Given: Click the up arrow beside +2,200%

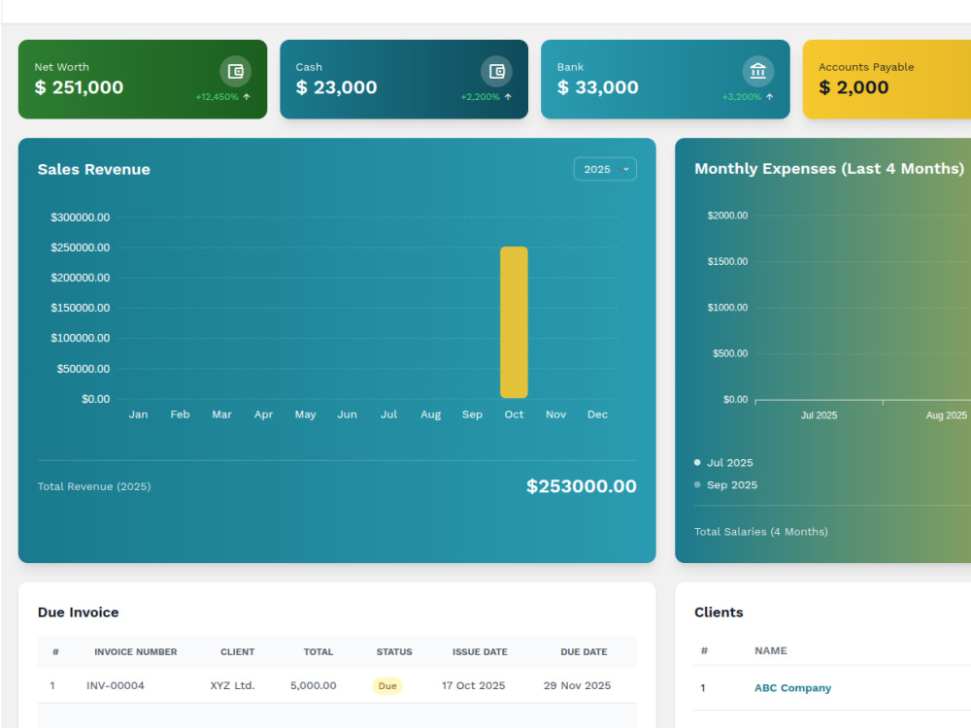Looking at the screenshot, I should pos(508,96).
